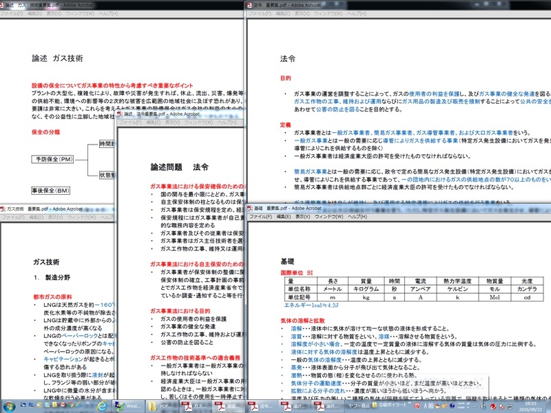Switch to the 基礎... Acrobat taskbar button
This screenshot has width=551, height=413.
click(x=228, y=406)
